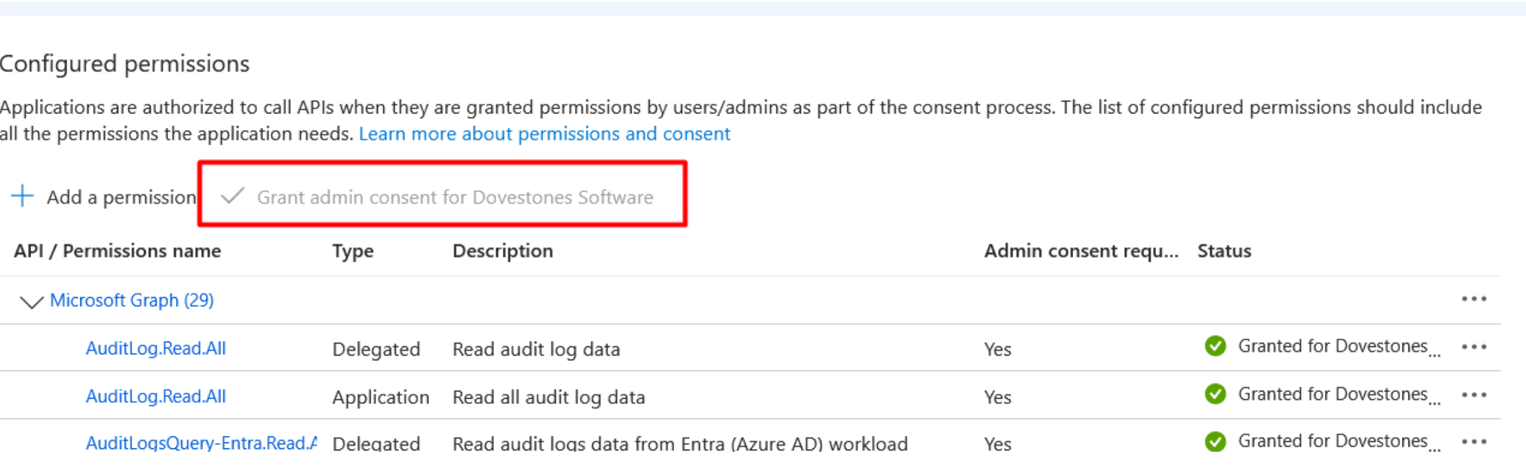
Task: Click the Status column header
Action: click(1224, 251)
